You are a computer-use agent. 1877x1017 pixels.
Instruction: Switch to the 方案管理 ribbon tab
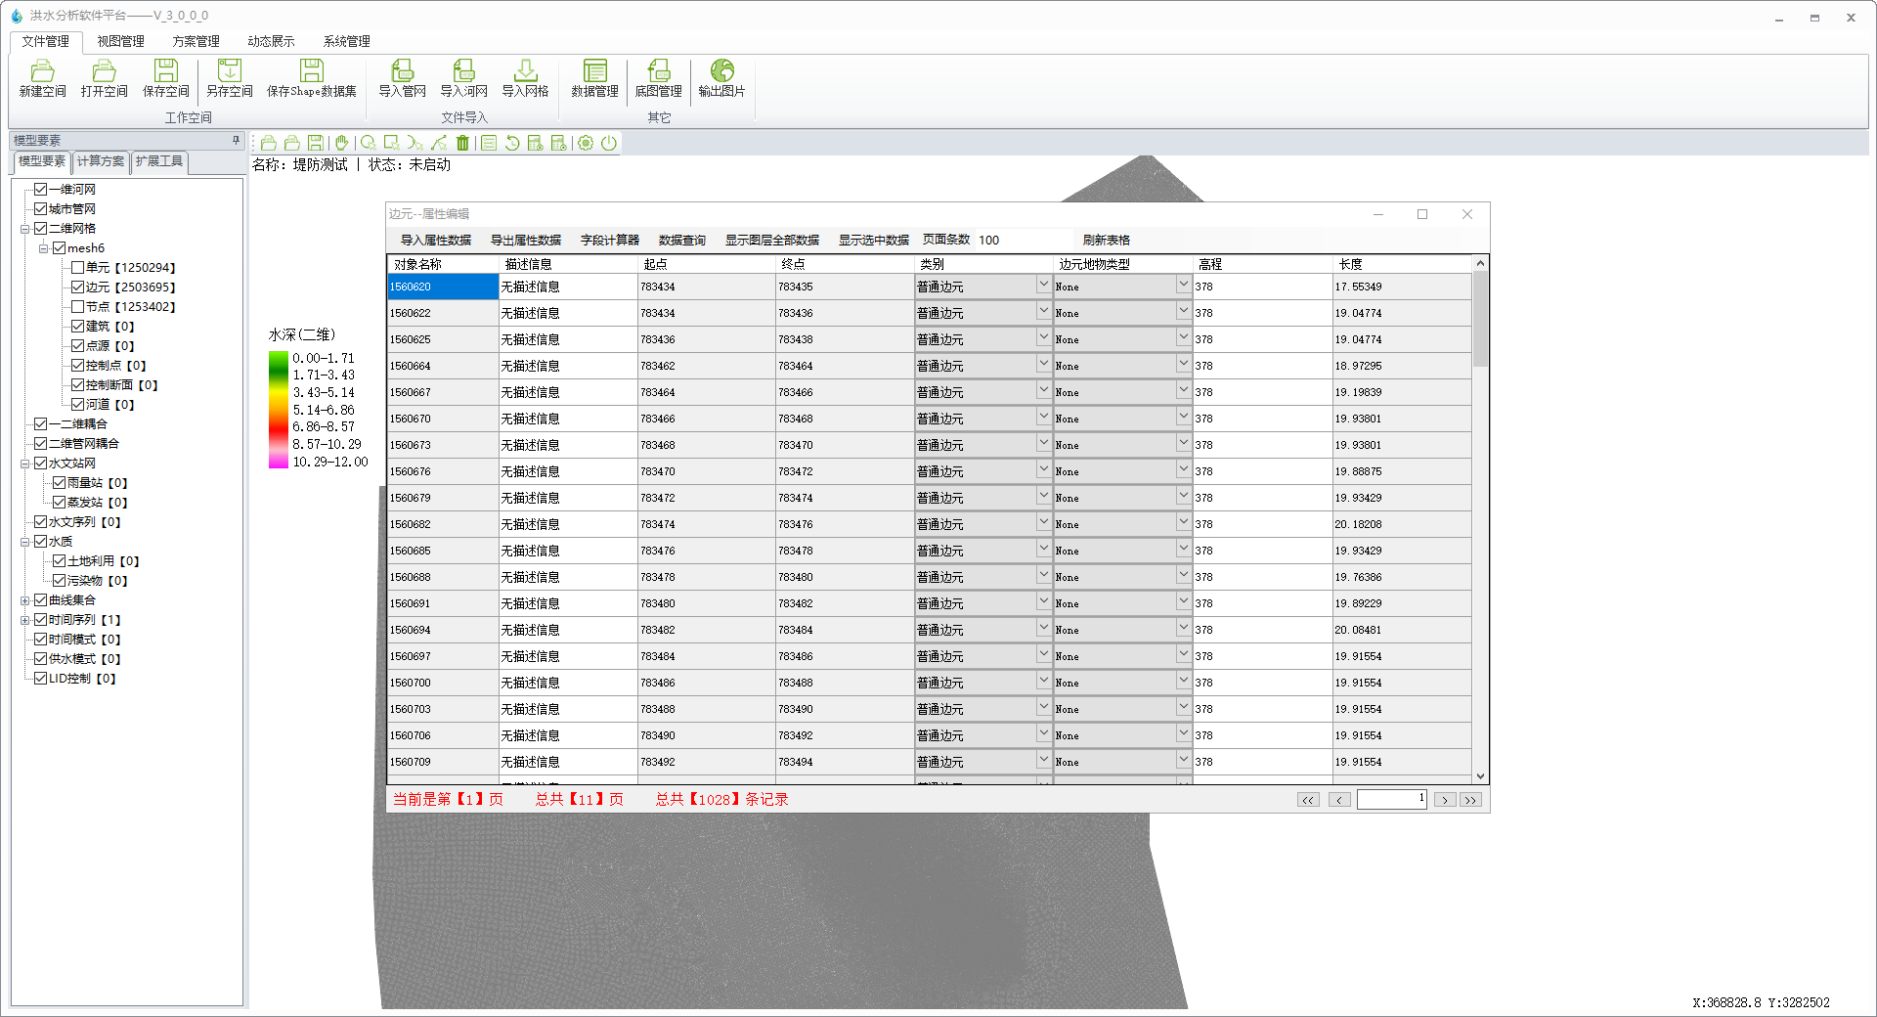click(196, 41)
